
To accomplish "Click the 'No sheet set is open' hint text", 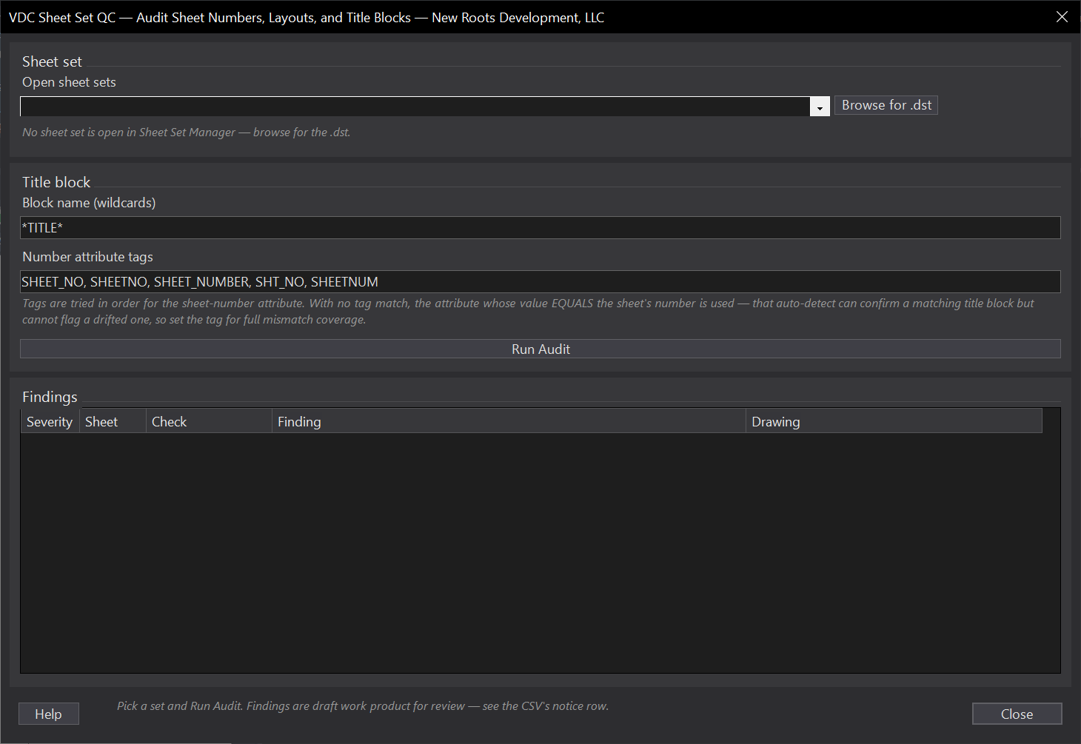I will pos(187,133).
